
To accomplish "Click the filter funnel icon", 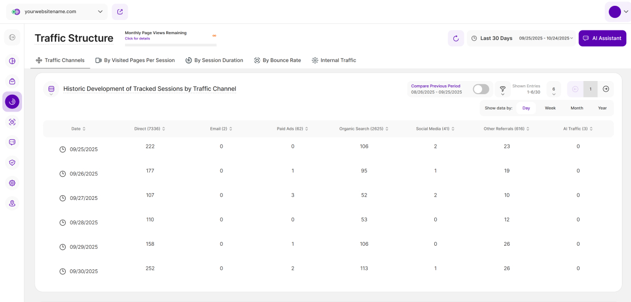I will pos(503,89).
